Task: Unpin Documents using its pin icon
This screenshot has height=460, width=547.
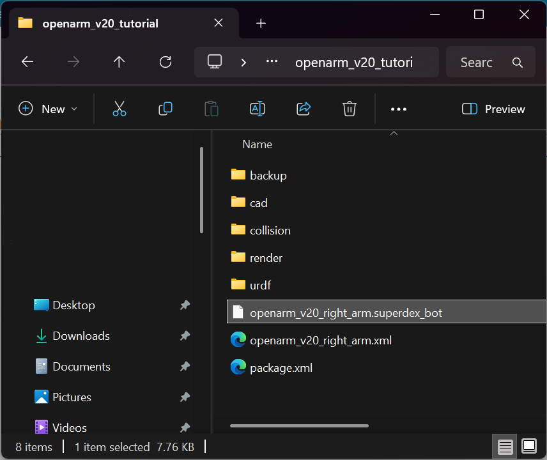Action: click(185, 367)
